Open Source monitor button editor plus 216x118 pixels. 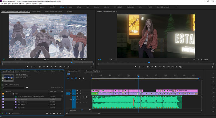coord(92,67)
